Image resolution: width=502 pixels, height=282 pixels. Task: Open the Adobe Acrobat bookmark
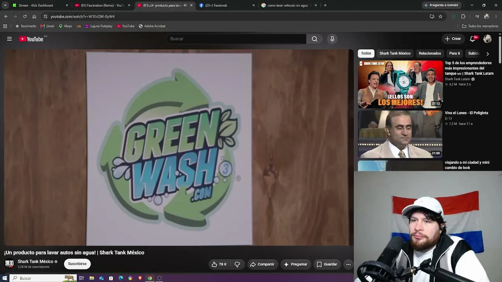coord(152,26)
